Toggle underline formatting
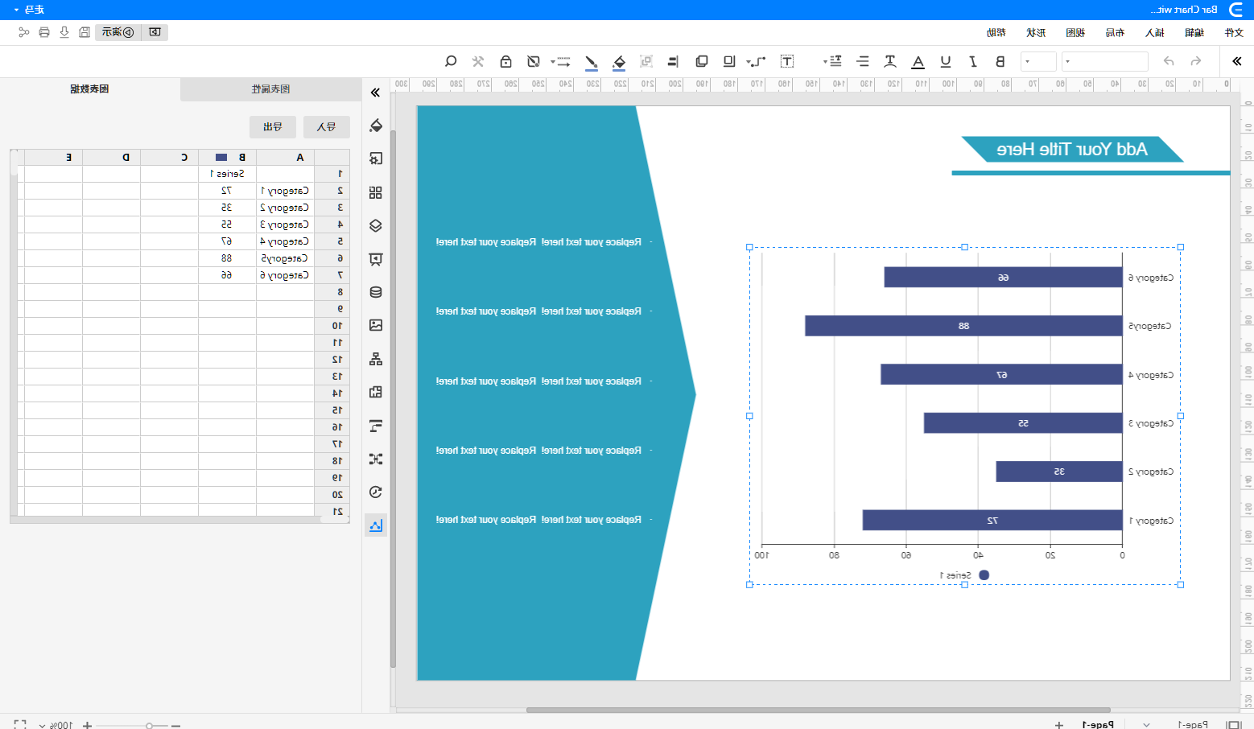The height and width of the screenshot is (729, 1254). pos(946,61)
